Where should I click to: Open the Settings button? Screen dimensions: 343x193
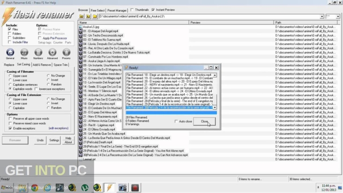point(54,140)
